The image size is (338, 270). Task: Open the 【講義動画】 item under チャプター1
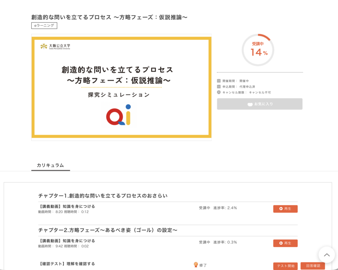[67, 206]
